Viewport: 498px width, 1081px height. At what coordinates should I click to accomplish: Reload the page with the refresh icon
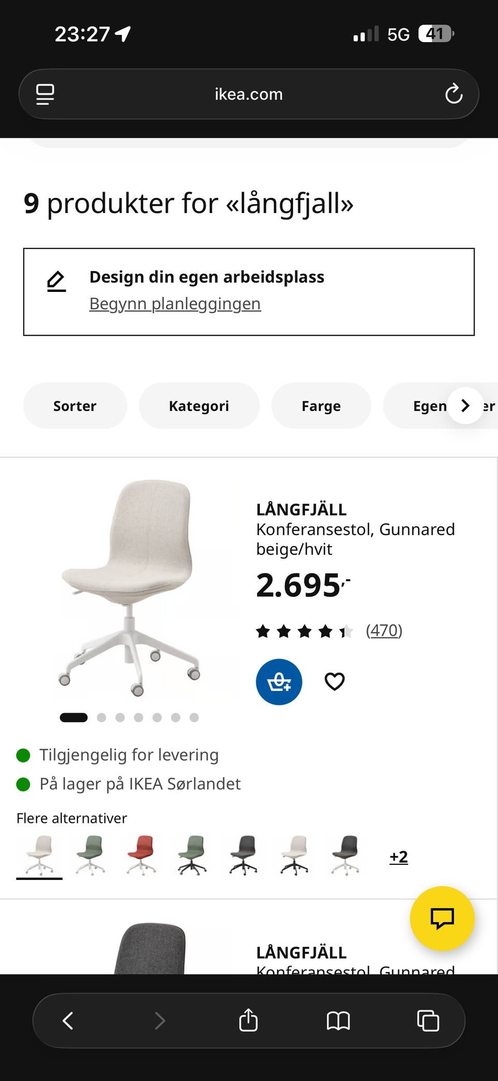[x=453, y=94]
